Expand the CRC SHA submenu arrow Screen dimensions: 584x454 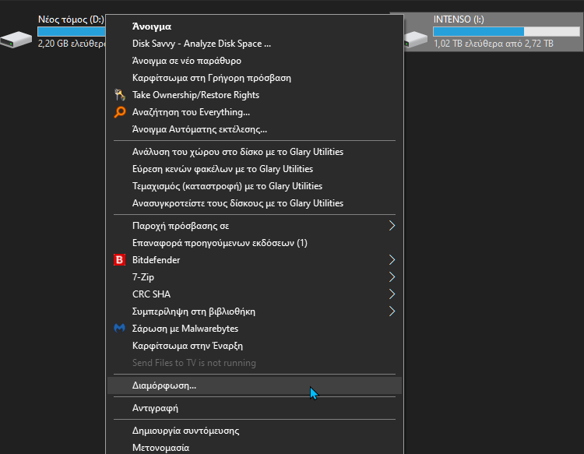coord(392,294)
